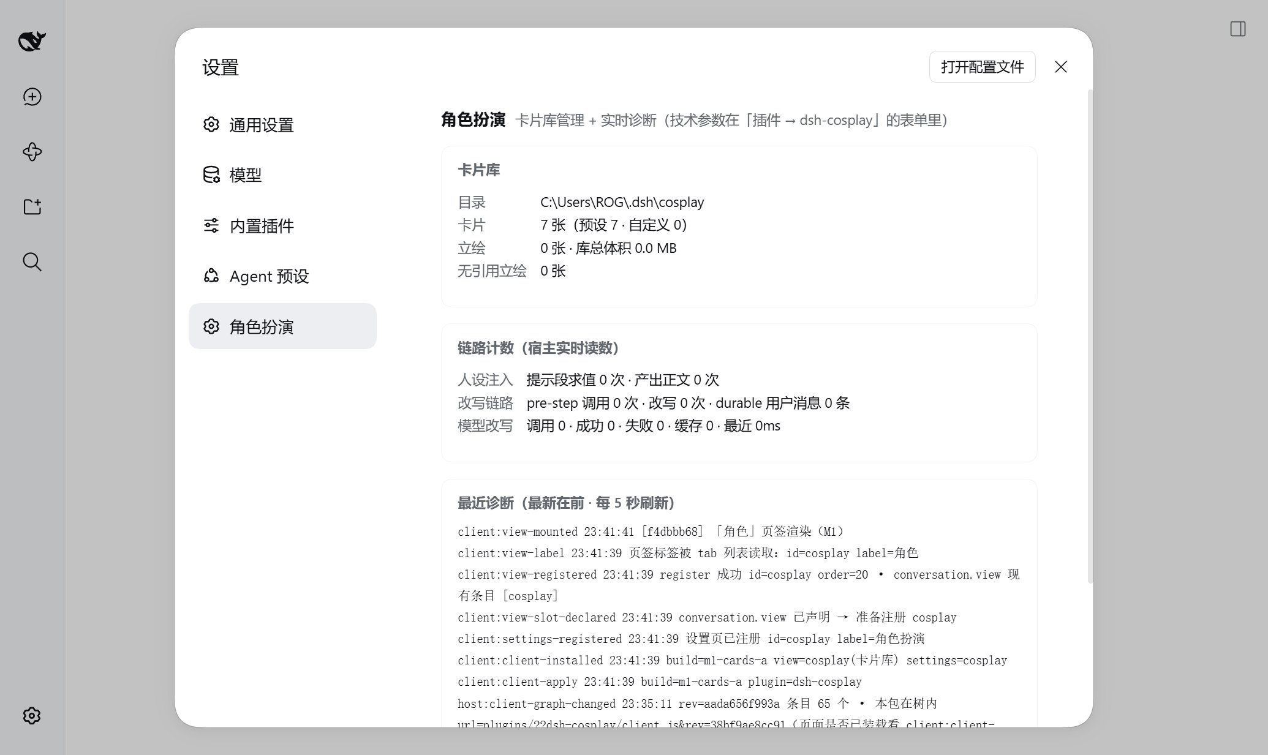This screenshot has height=755, width=1268.
Task: Click the icon beside Agent 预设
Action: tap(211, 276)
